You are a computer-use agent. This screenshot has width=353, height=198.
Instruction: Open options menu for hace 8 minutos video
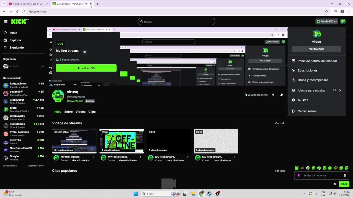click(x=140, y=157)
